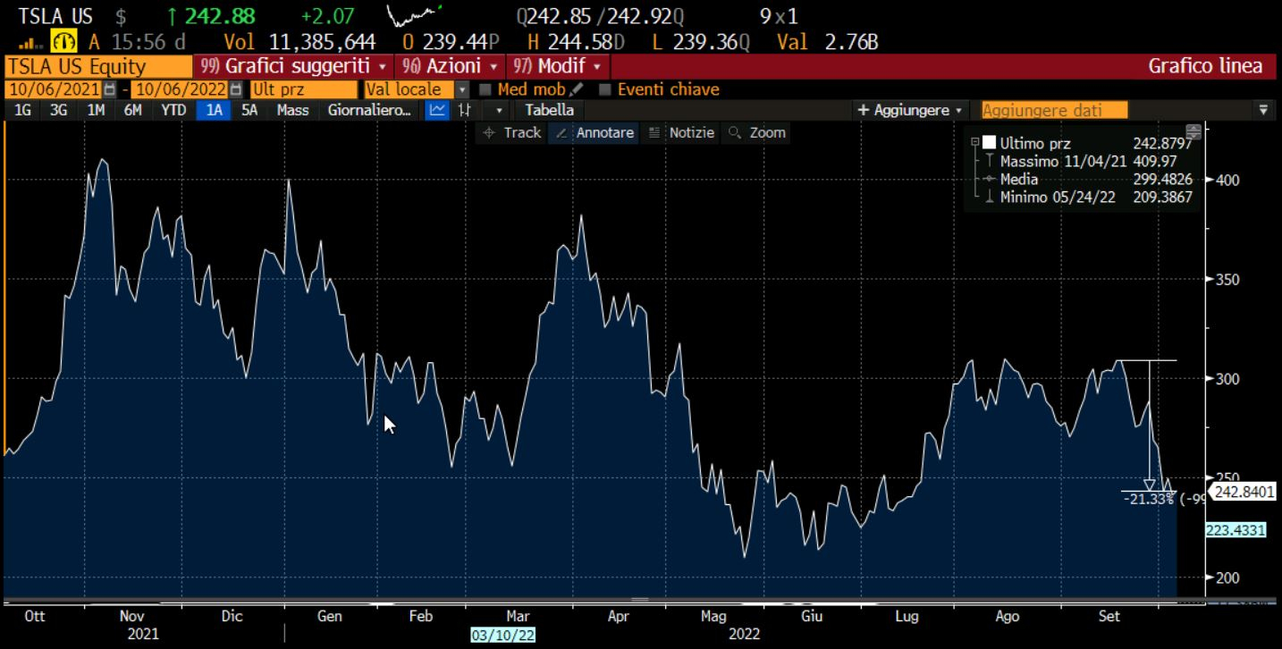The width and height of the screenshot is (1282, 649).
Task: Click the Massimo marker icon in legend
Action: pyautogui.click(x=988, y=161)
